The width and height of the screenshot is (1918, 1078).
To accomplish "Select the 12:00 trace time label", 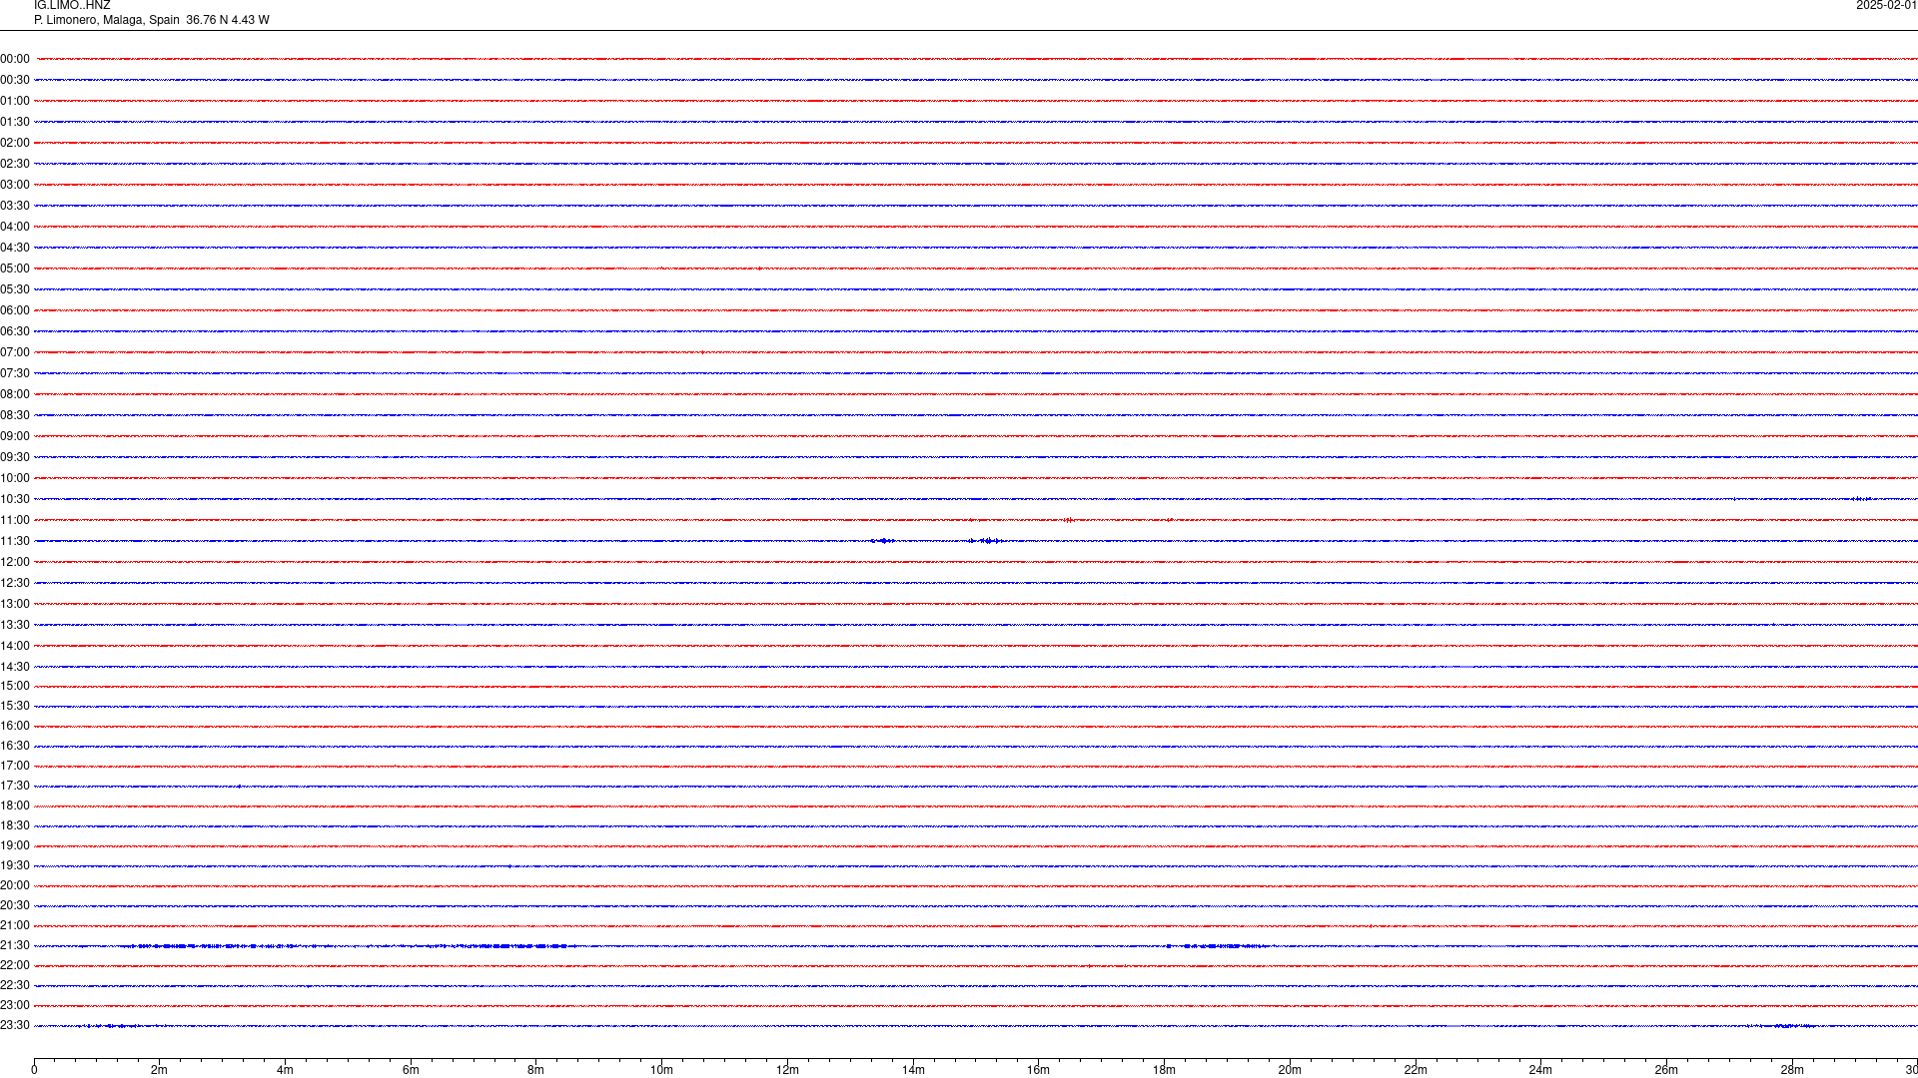I will point(15,562).
